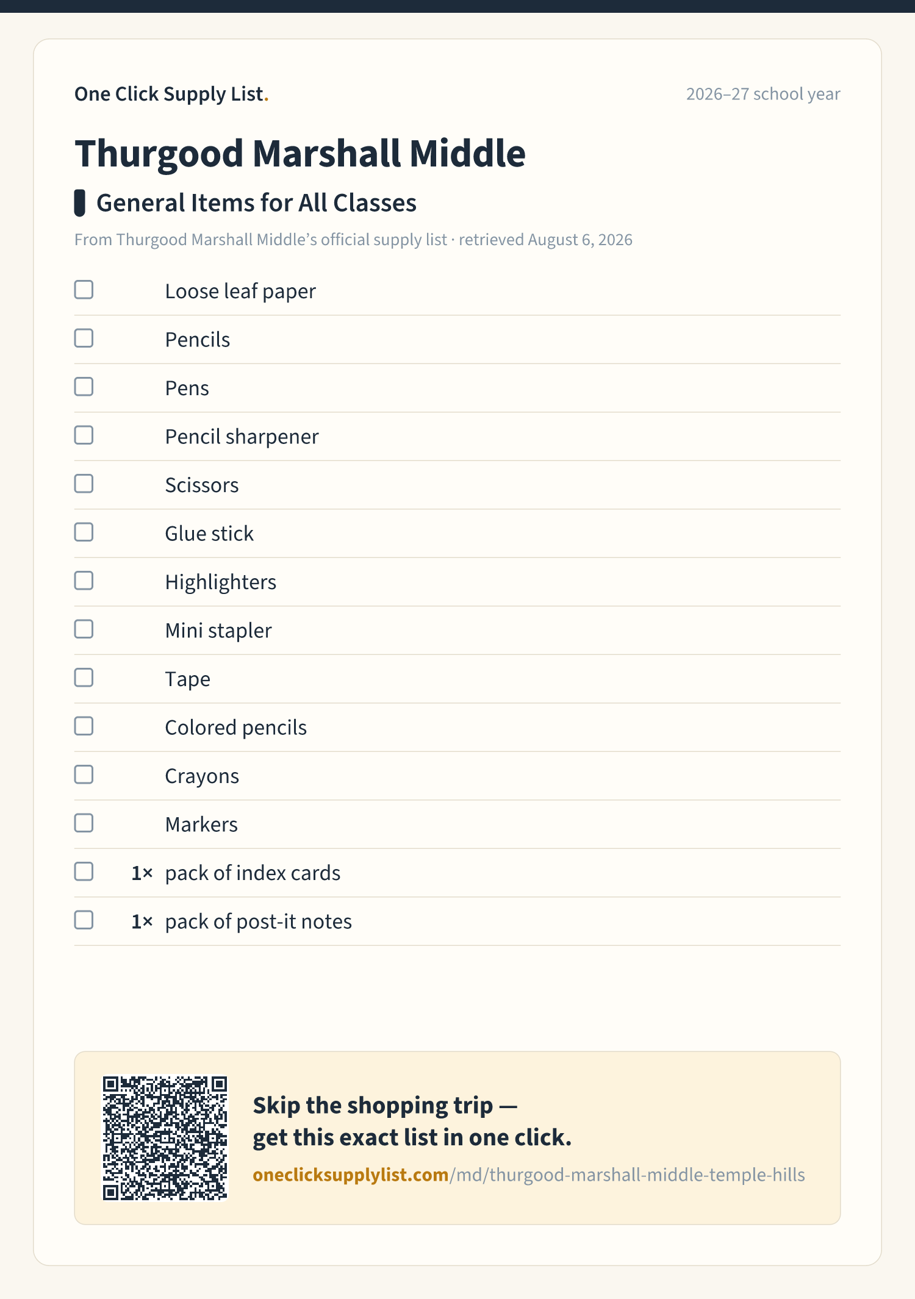The height and width of the screenshot is (1299, 915).
Task: Check the Loose leaf paper checkbox
Action: click(84, 290)
